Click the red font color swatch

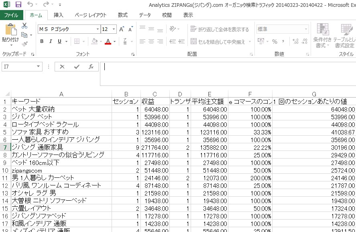(x=108, y=41)
